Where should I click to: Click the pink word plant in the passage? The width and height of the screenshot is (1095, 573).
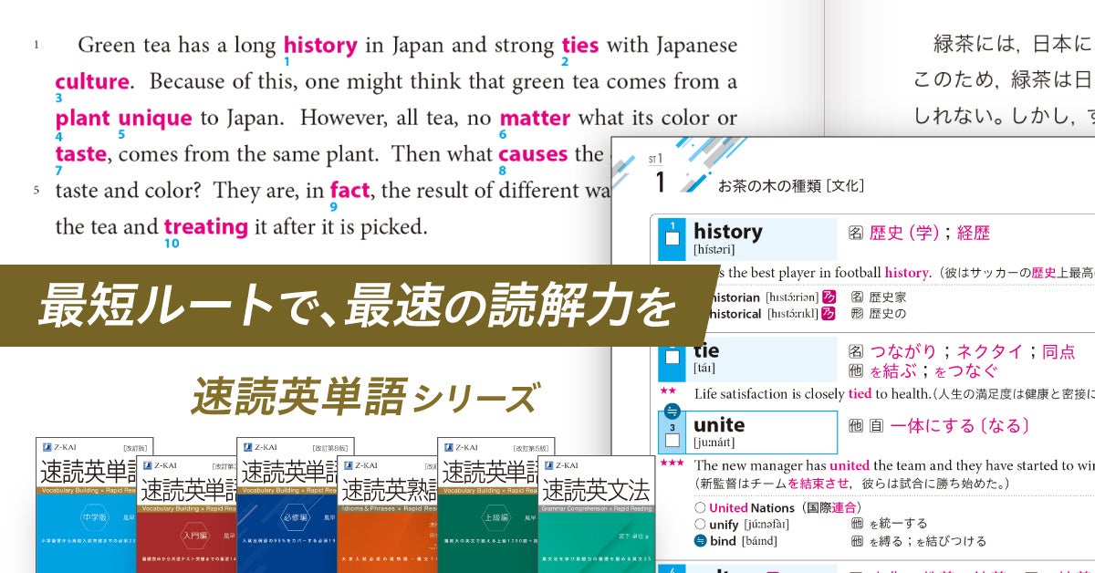(82, 118)
